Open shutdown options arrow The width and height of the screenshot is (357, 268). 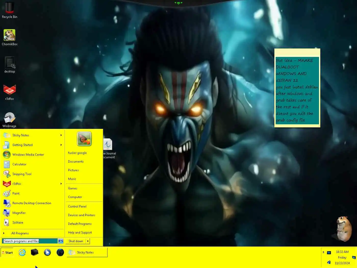(88, 241)
